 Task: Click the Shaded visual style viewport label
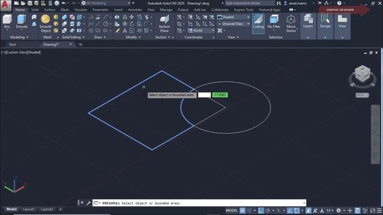(x=34, y=53)
